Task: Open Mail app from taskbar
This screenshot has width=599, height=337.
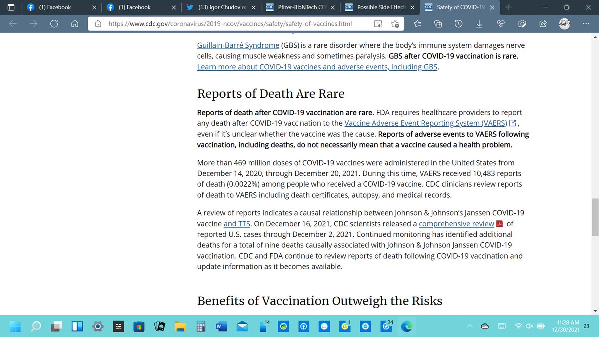Action: pos(242,327)
